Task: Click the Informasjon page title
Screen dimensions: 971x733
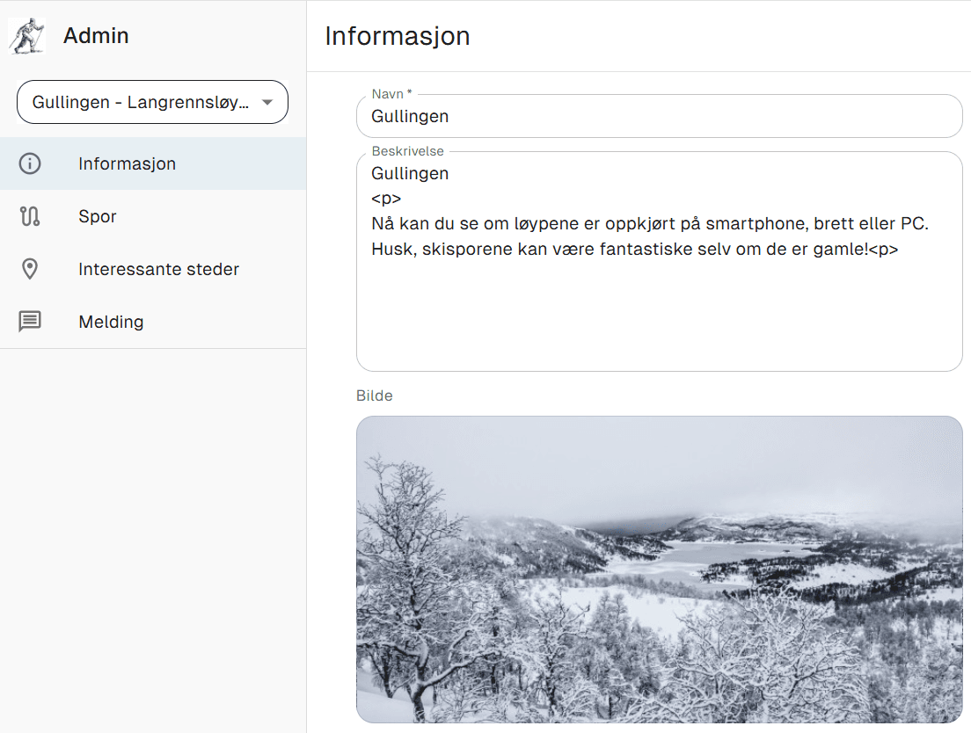Action: tap(398, 36)
